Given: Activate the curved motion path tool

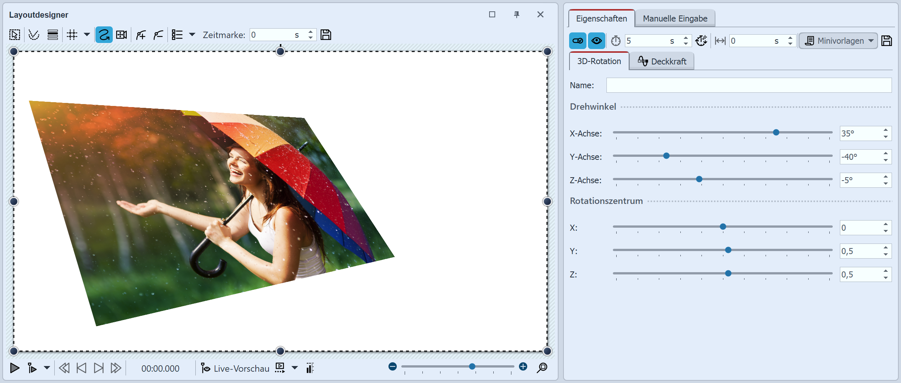Looking at the screenshot, I should (x=104, y=35).
